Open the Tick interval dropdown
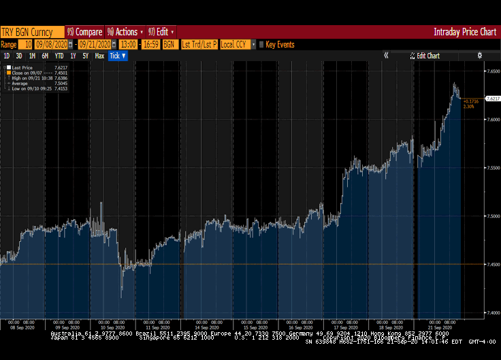 coord(118,56)
